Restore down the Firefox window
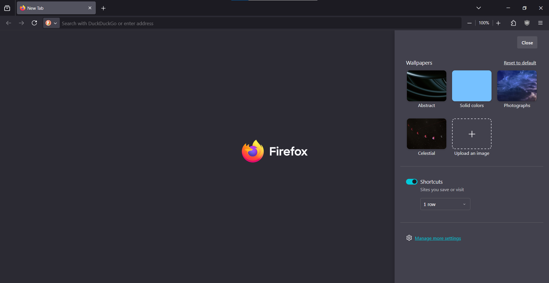 pyautogui.click(x=524, y=8)
